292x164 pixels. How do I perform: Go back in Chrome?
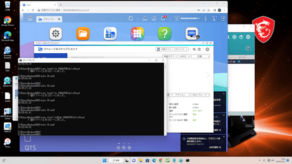23,10
